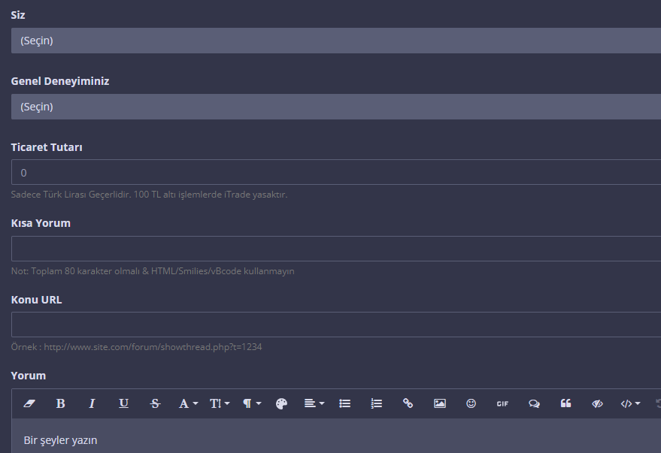661x453 pixels.
Task: Click the speech bubbles mention icon
Action: coord(534,403)
